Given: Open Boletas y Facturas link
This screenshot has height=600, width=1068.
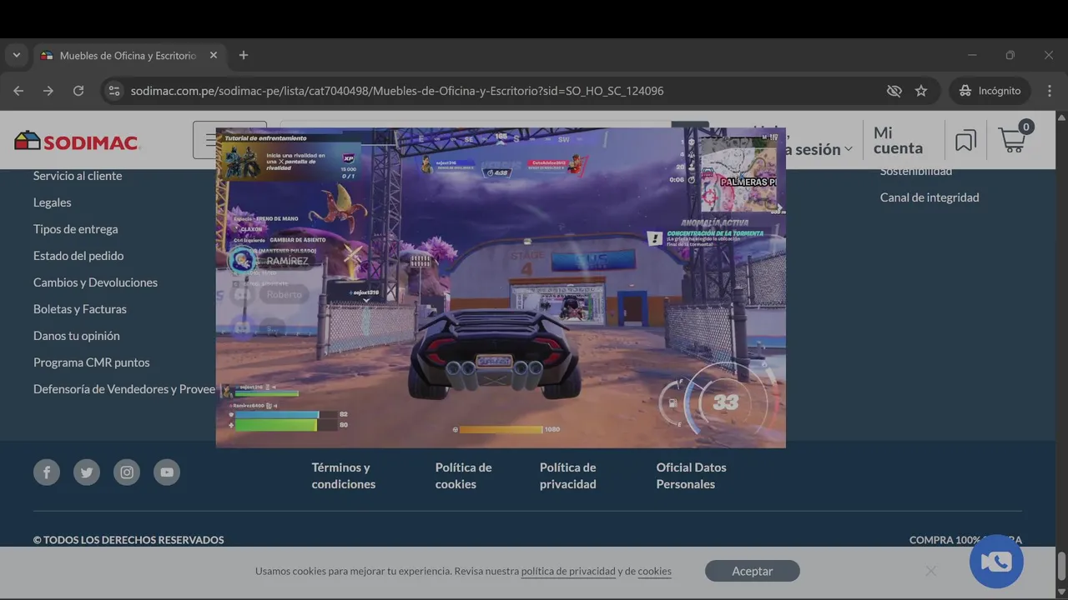Looking at the screenshot, I should tap(80, 309).
